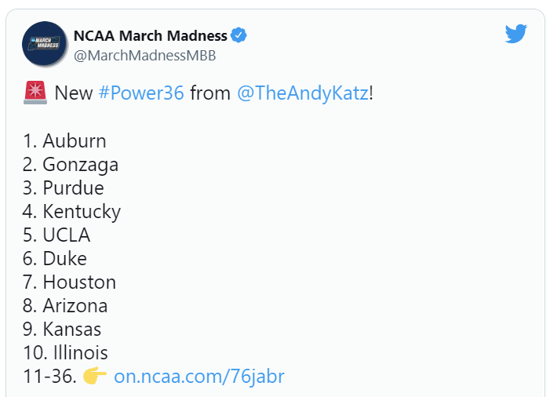
Task: Open the #Power36 hashtag
Action: (141, 93)
